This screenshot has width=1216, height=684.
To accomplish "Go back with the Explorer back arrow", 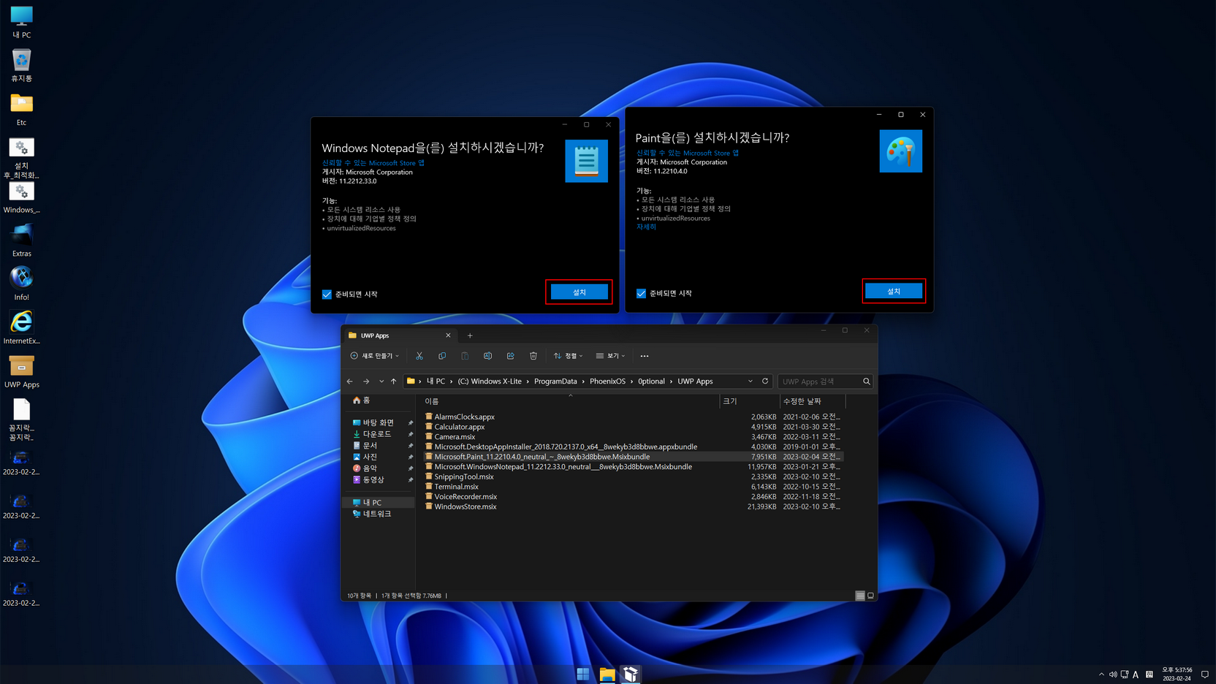I will pyautogui.click(x=350, y=381).
